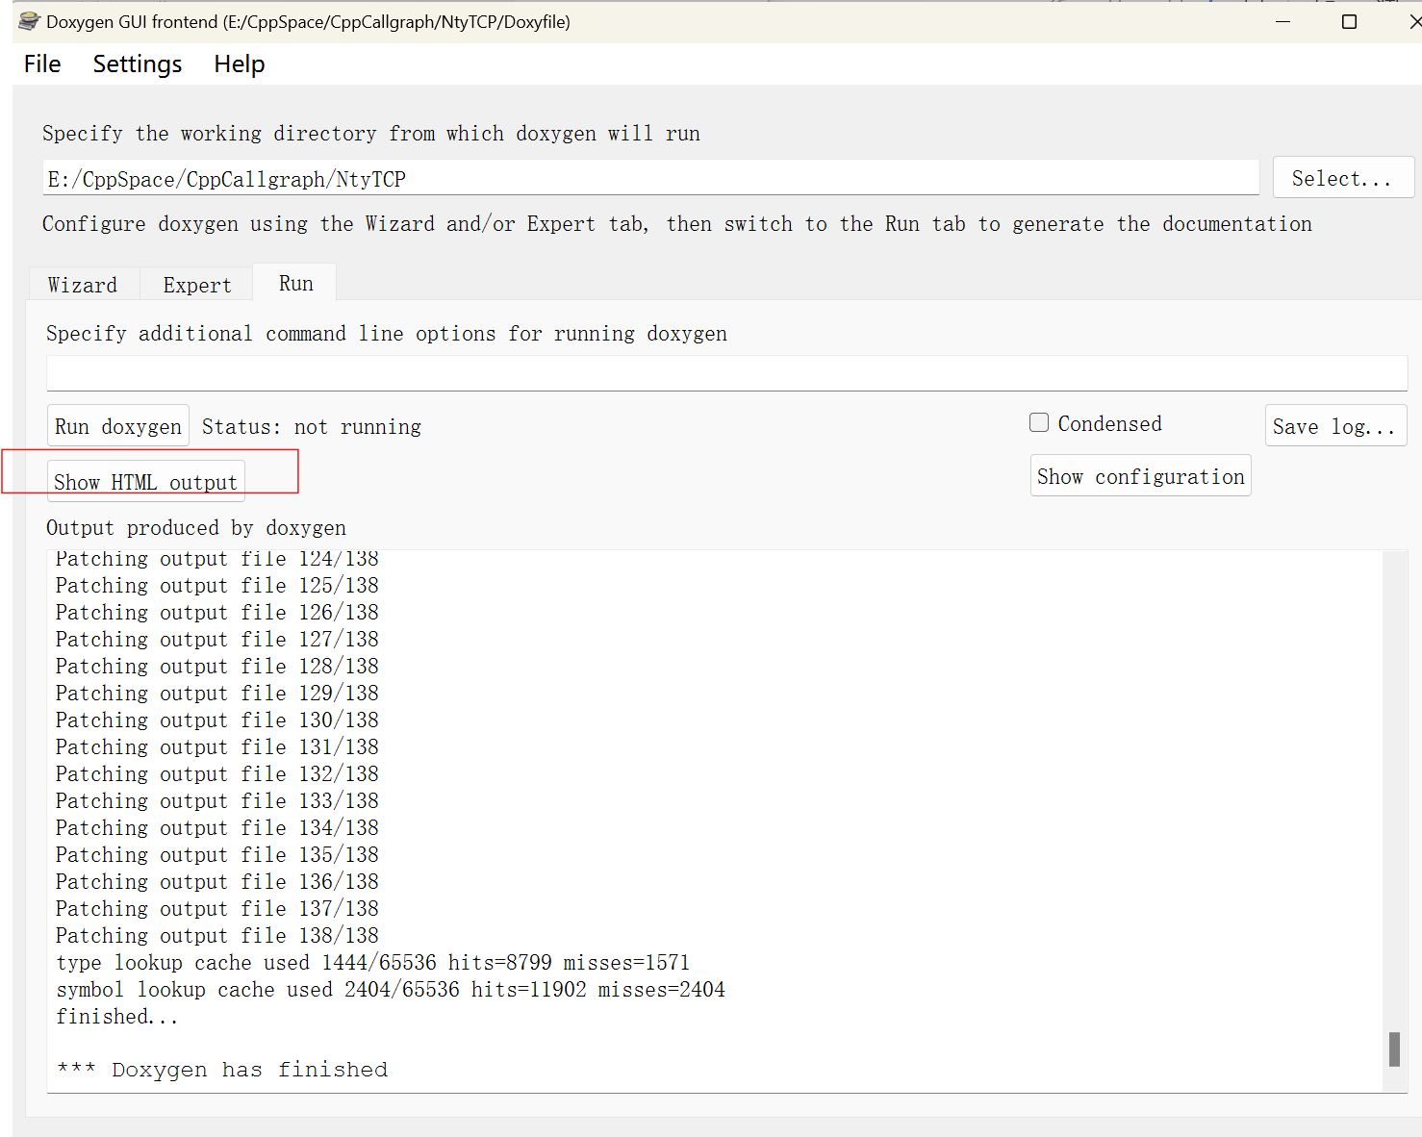Switch to the Expert tab

click(197, 285)
